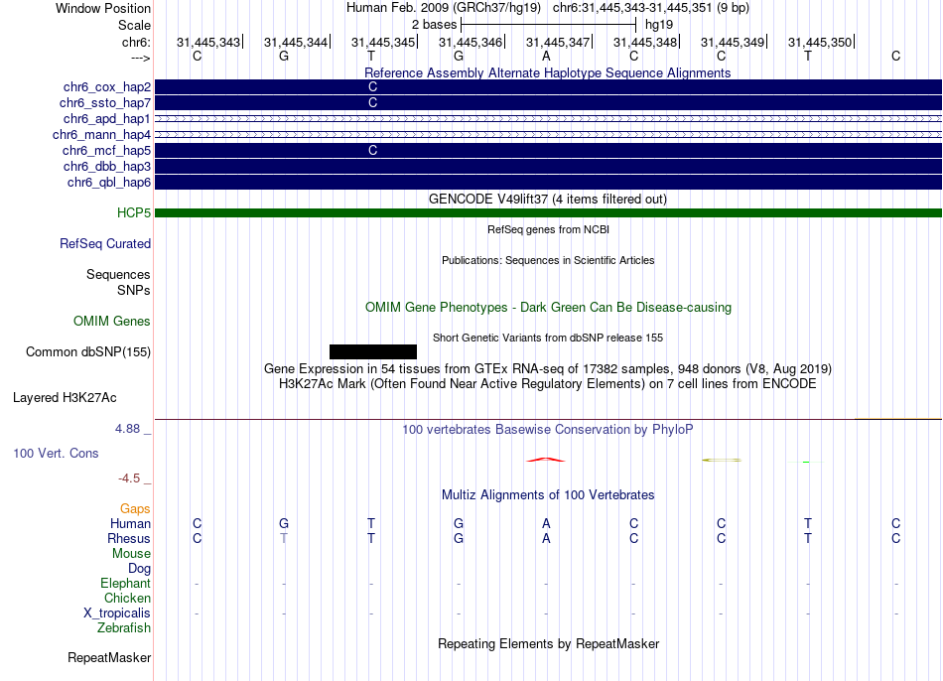The width and height of the screenshot is (943, 681).
Task: Open the Layered H3K27Ac track label
Action: [65, 398]
